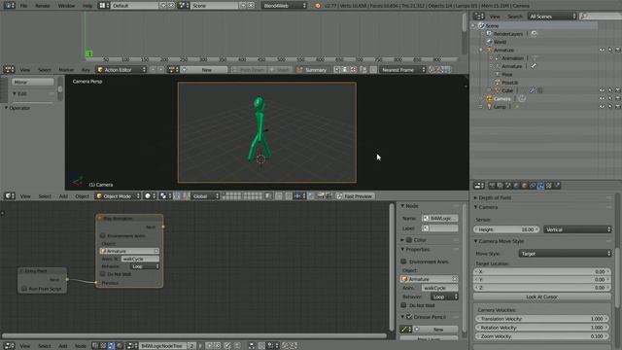Open the Vertical sensor fit dropdown

pyautogui.click(x=577, y=229)
